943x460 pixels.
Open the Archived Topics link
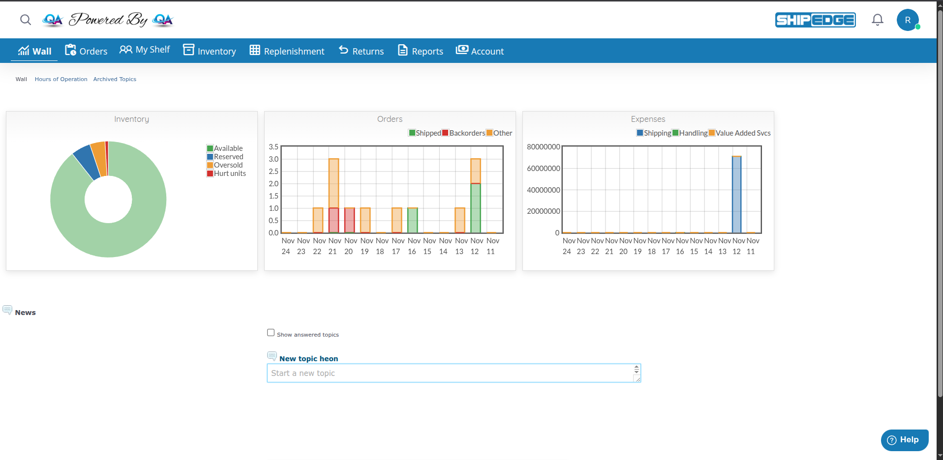[x=115, y=79]
